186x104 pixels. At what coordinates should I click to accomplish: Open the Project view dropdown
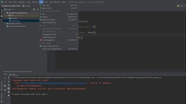[9, 10]
